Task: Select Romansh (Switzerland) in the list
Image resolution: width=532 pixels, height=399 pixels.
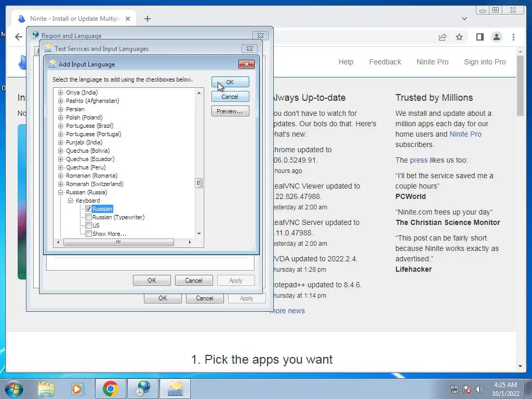Action: pyautogui.click(x=95, y=184)
